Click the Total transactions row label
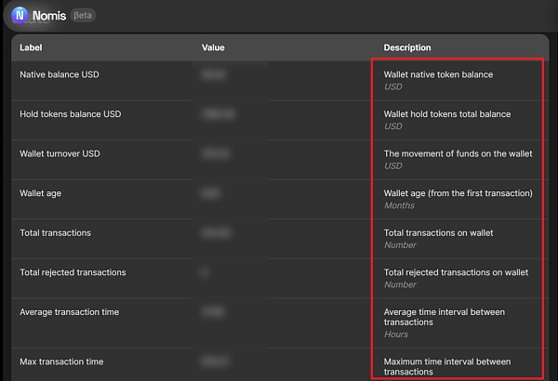 [x=56, y=233]
